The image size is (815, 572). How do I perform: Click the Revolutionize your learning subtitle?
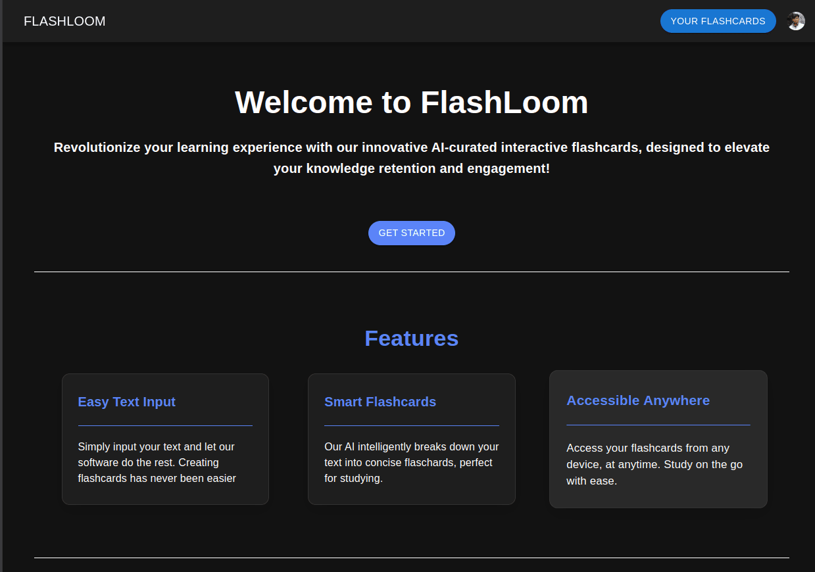[412, 158]
